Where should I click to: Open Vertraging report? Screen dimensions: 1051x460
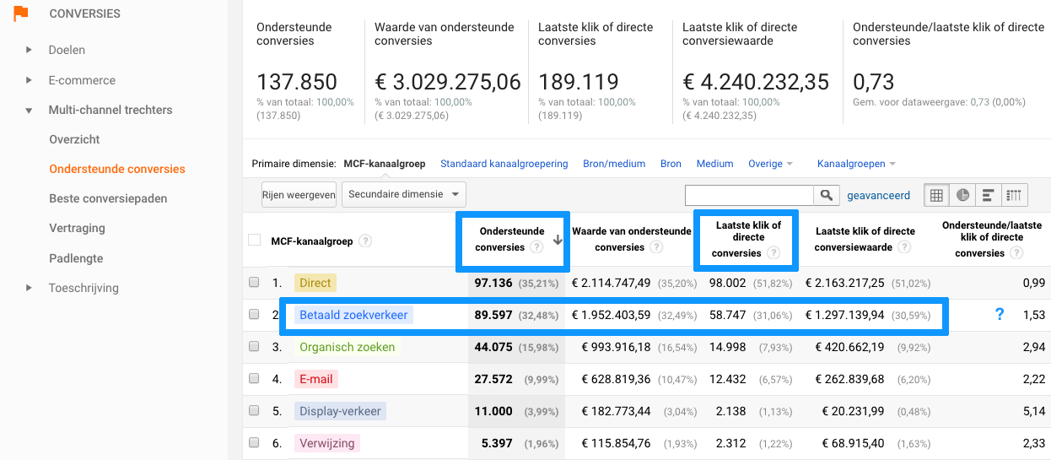[x=77, y=228]
